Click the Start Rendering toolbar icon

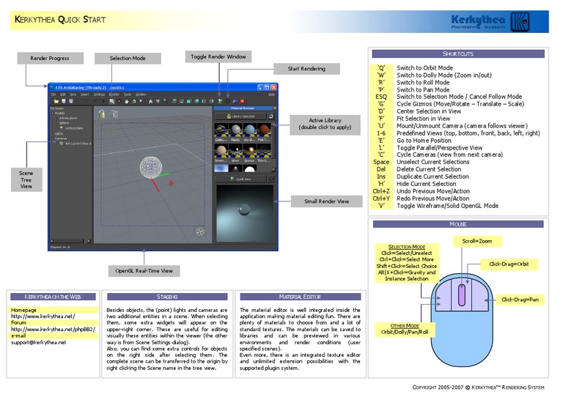coord(227,101)
